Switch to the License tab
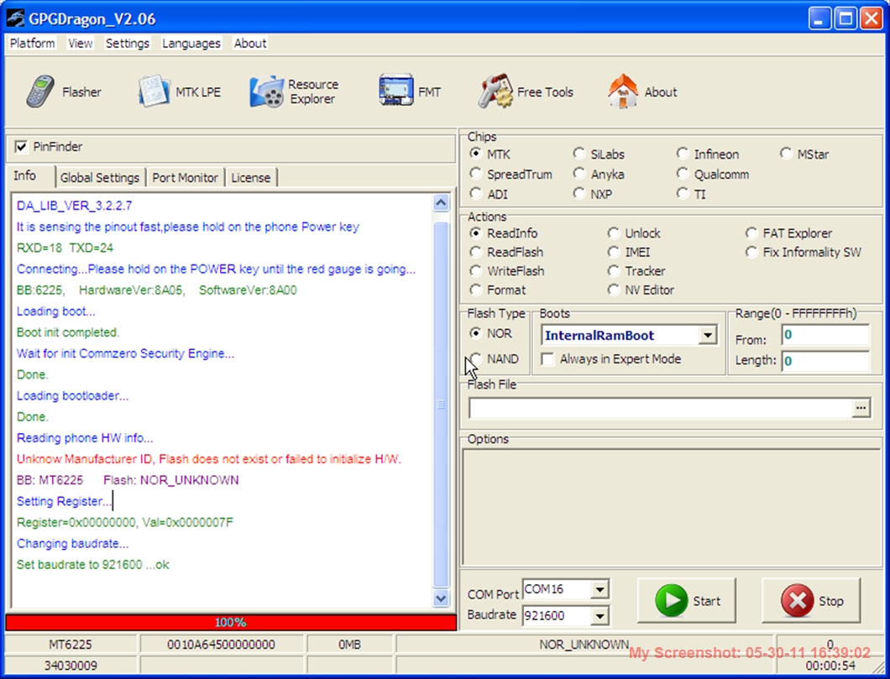 (250, 178)
